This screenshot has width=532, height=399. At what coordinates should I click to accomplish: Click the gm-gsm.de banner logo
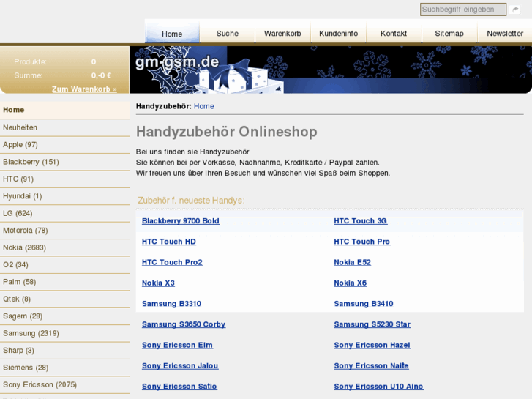click(x=177, y=61)
